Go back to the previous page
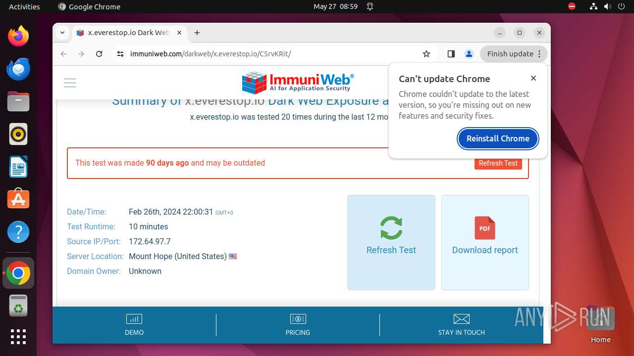The image size is (634, 356). 63,54
